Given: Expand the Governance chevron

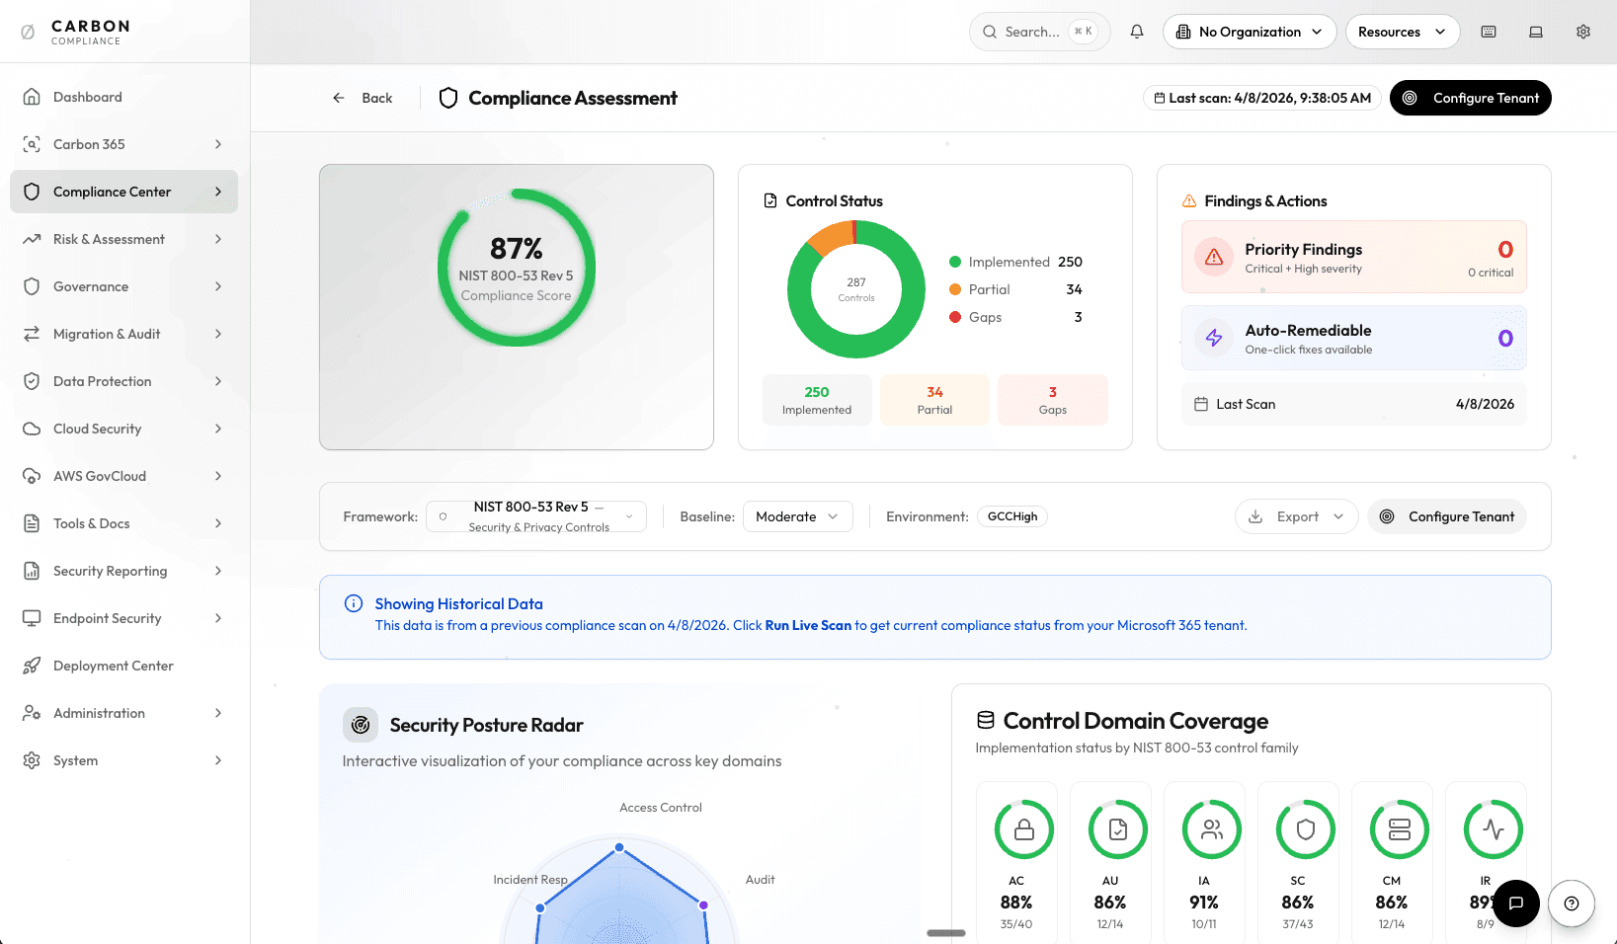Looking at the screenshot, I should tap(218, 286).
